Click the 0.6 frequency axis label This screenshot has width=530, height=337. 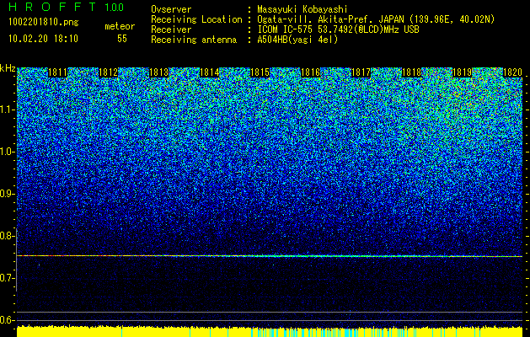(6, 320)
